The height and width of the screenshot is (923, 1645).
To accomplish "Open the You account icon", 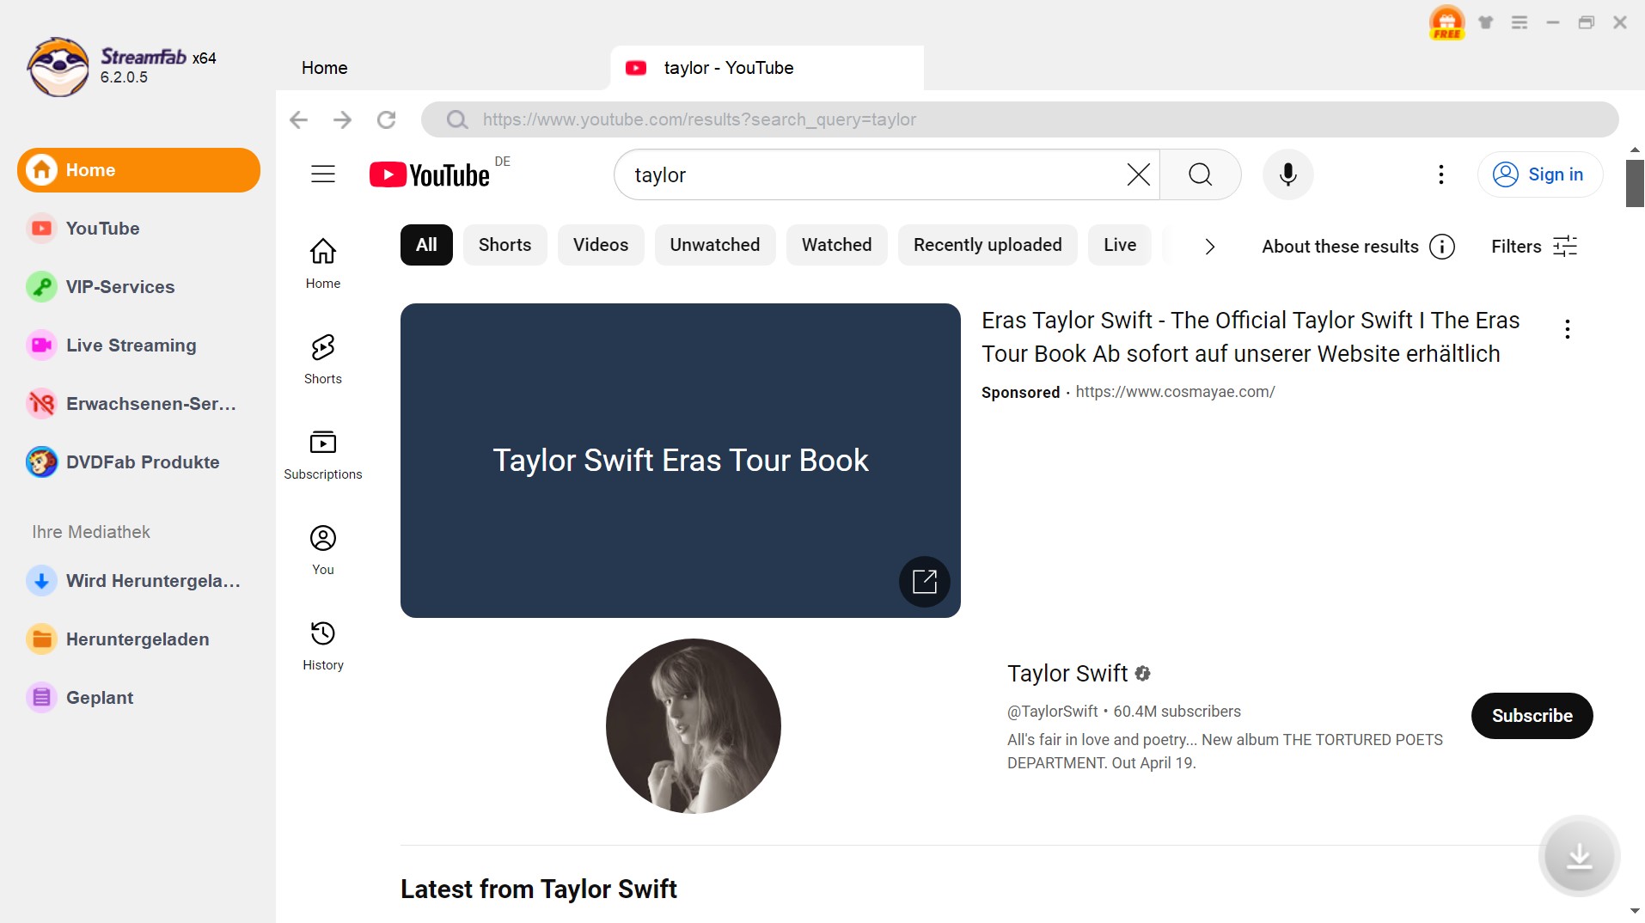I will (323, 550).
